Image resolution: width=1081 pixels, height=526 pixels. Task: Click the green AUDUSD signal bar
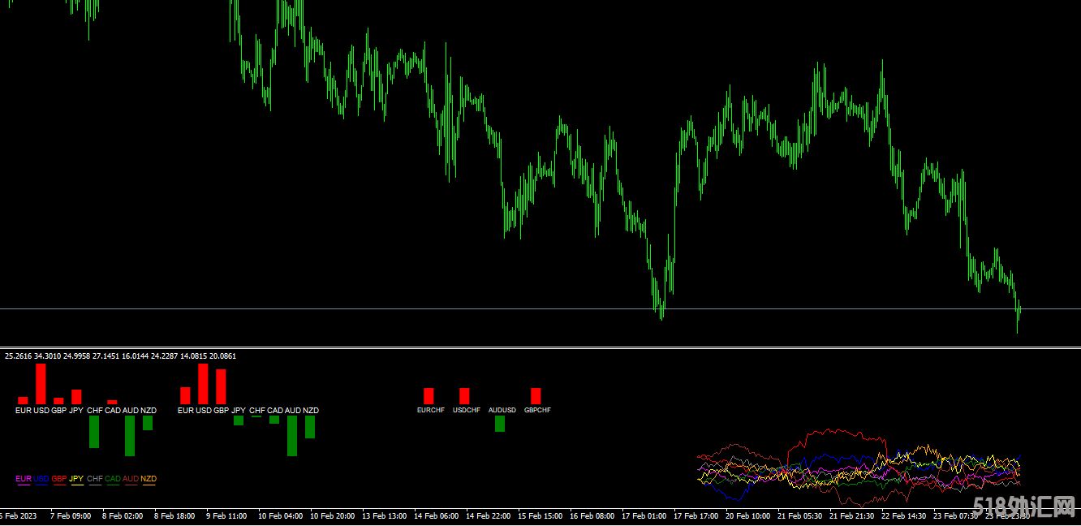pos(500,424)
